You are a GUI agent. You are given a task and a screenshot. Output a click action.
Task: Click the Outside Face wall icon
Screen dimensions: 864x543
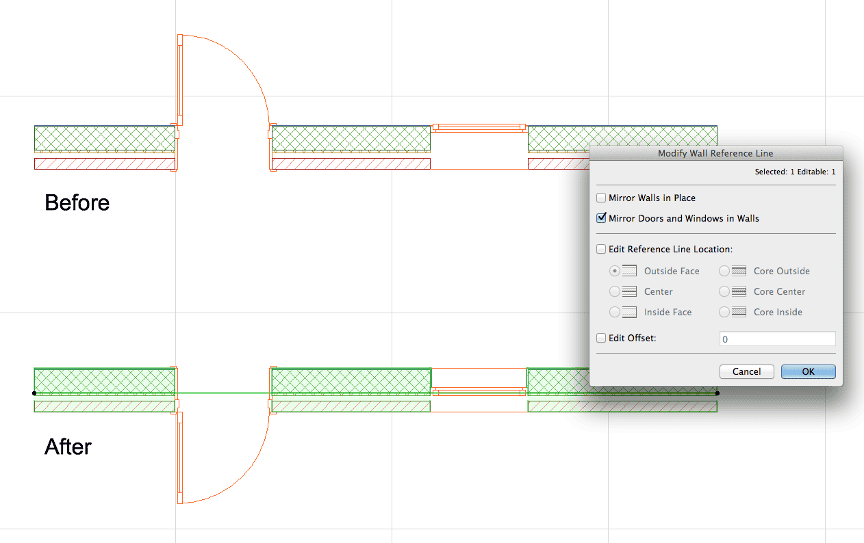(629, 271)
